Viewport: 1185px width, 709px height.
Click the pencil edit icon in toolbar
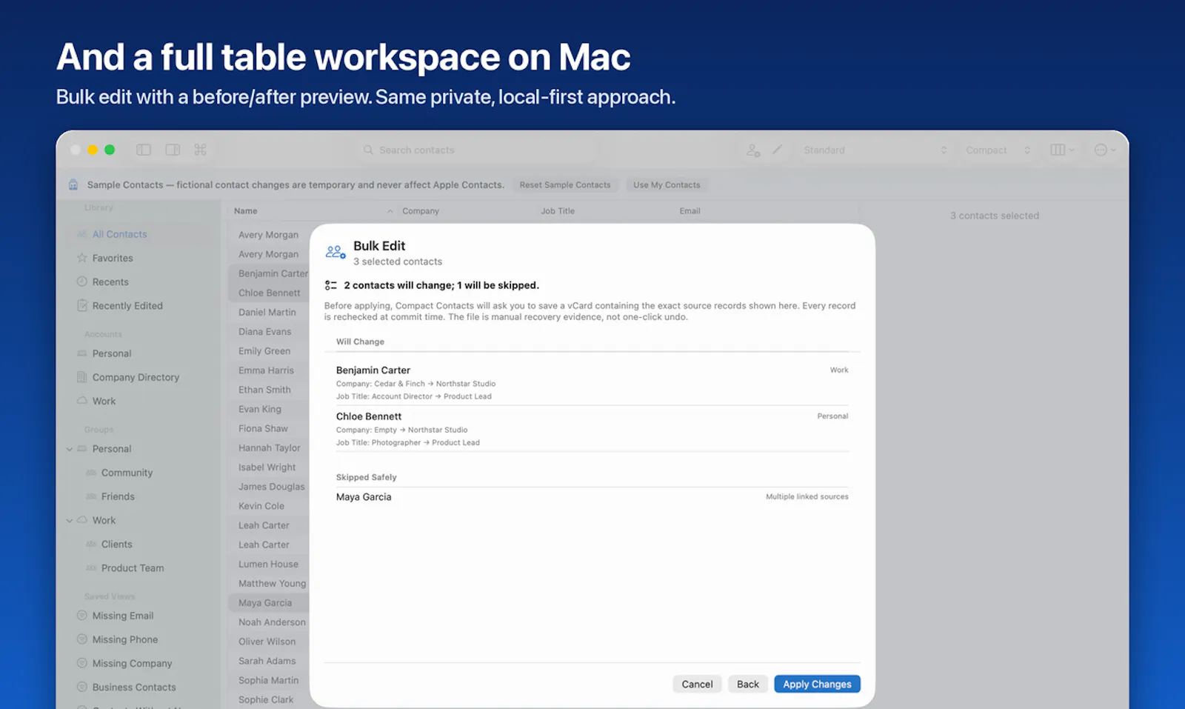coord(777,150)
